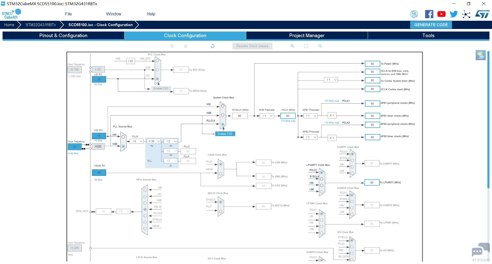Click the HCLK (MHz) value field
Image resolution: width=492 pixels, height=264 pixels.
[288, 116]
